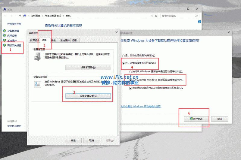Switch to the 系统保护 tab
The width and height of the screenshot is (241, 160).
pyautogui.click(x=64, y=40)
